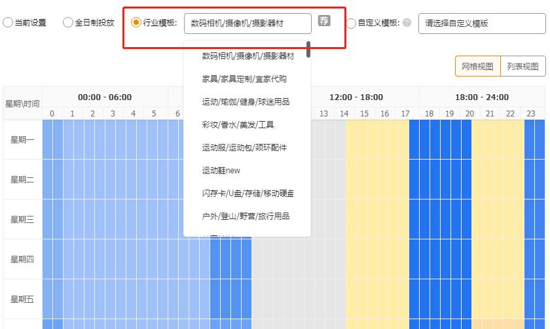Click 星期一 blue cell at hour 23
550x329 pixels.
tap(529, 139)
